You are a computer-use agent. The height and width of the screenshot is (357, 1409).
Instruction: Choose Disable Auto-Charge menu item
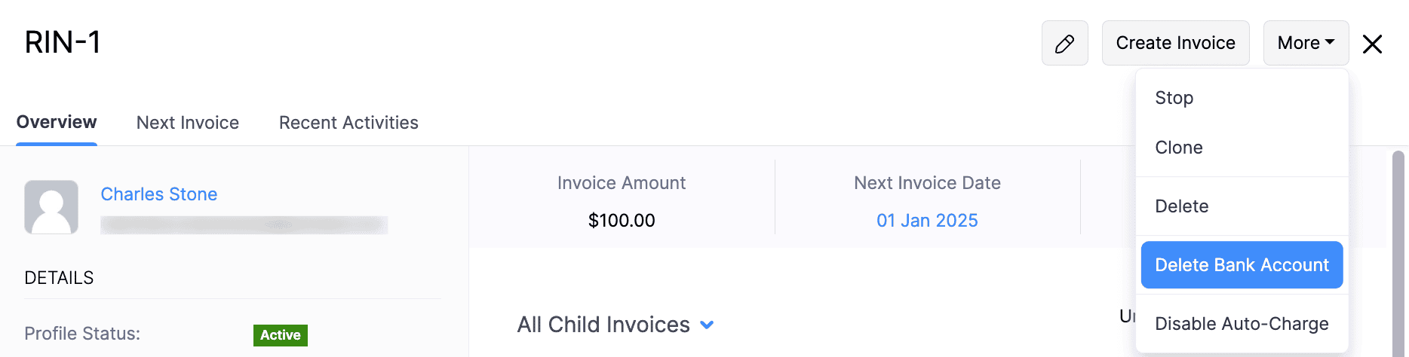1242,324
